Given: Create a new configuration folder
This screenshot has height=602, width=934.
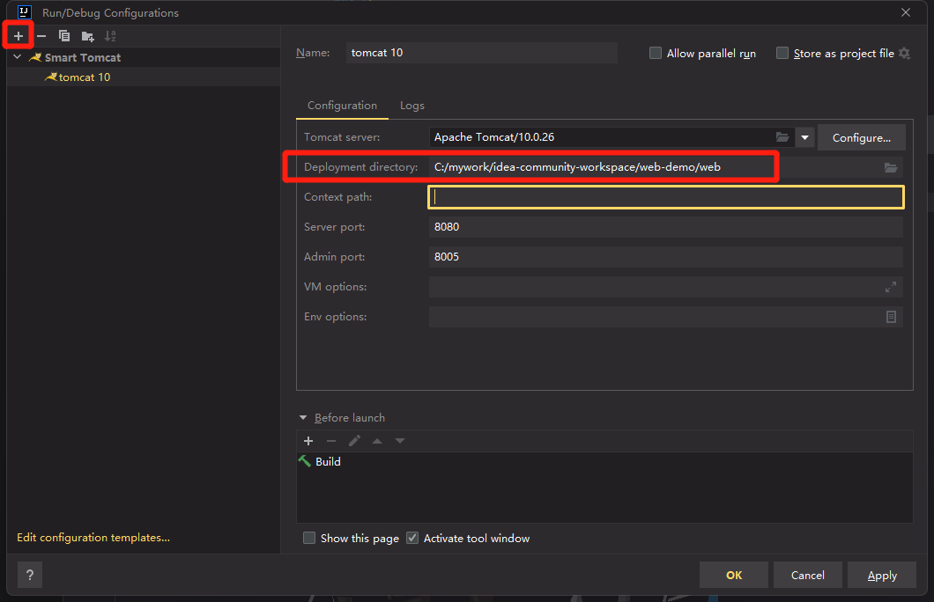Looking at the screenshot, I should click(87, 36).
